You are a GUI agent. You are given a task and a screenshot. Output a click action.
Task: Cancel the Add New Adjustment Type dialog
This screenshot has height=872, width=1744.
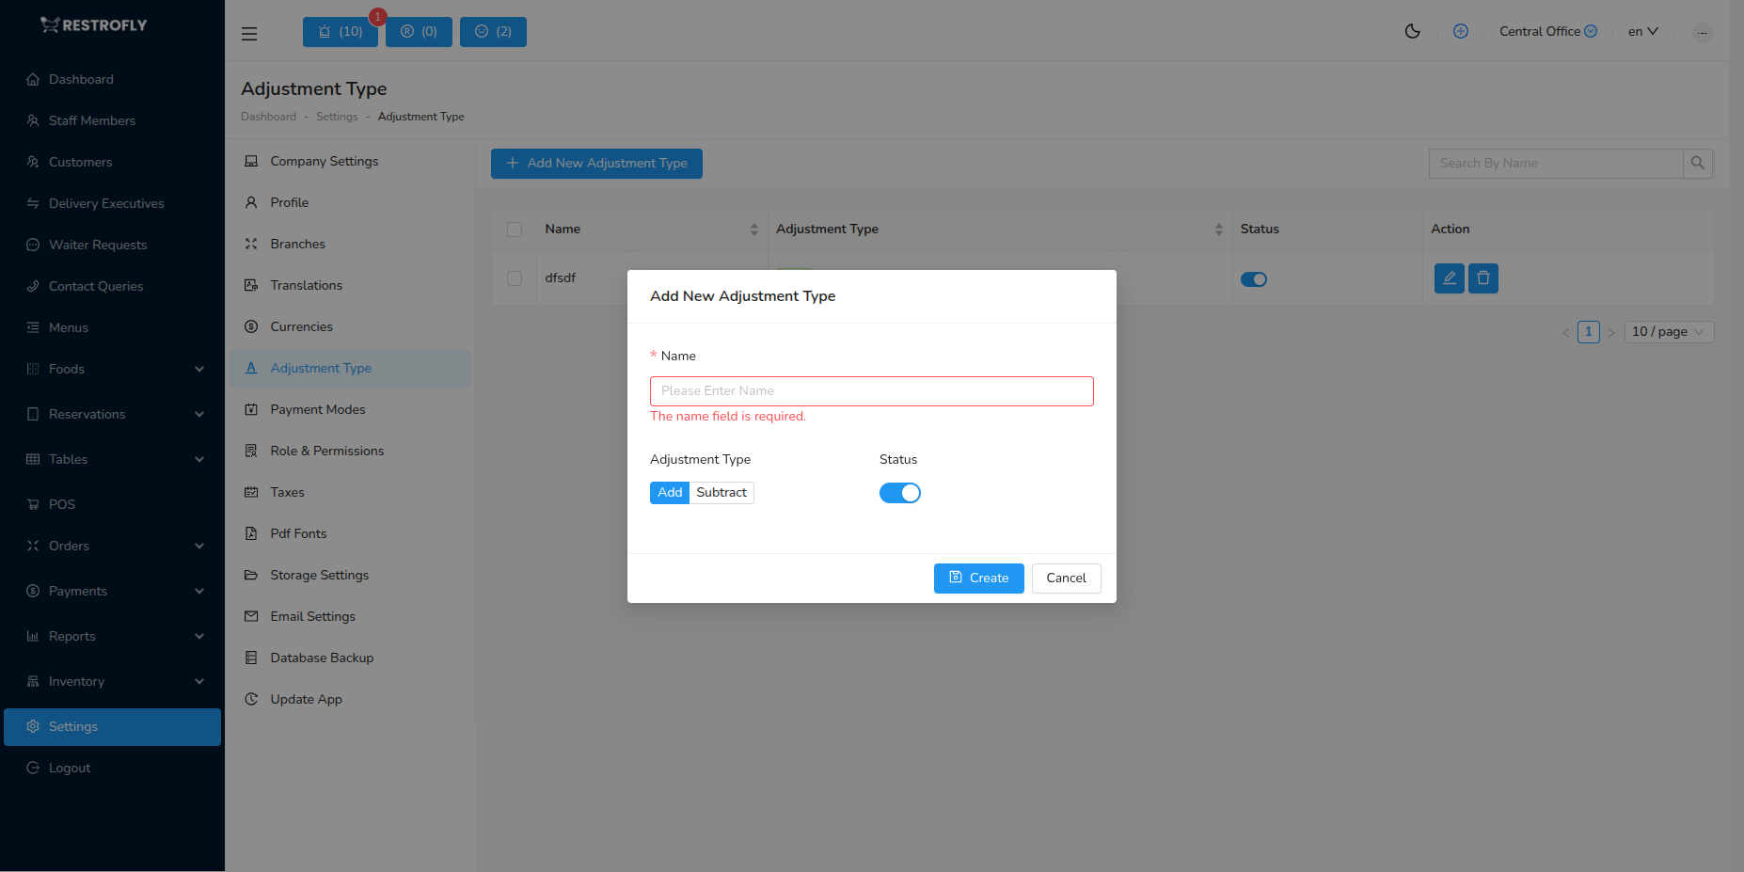click(x=1066, y=578)
